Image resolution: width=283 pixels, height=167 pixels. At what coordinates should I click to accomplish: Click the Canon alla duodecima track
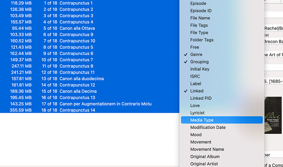(x=81, y=79)
